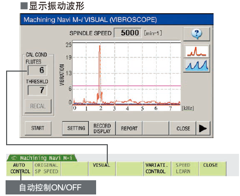Click the THRESHLD value field

pyautogui.click(x=37, y=90)
